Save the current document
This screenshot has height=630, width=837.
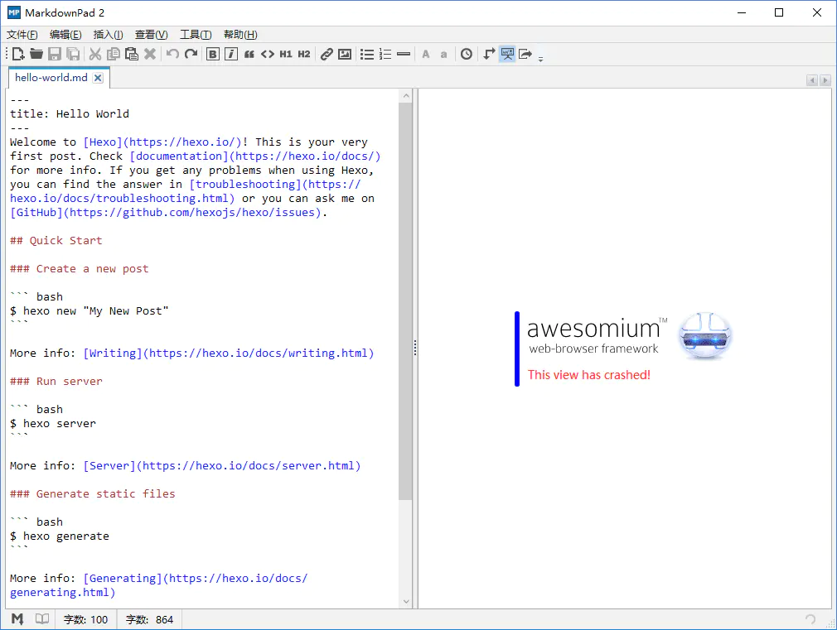pyautogui.click(x=55, y=54)
